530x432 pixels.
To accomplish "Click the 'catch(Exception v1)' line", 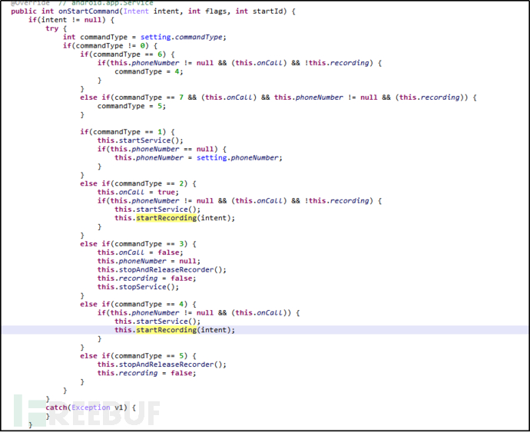I will tap(91, 407).
